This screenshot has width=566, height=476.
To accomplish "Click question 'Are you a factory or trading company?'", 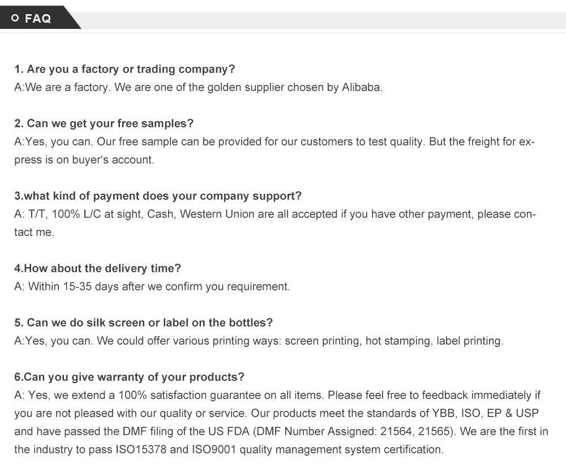I will tap(125, 69).
